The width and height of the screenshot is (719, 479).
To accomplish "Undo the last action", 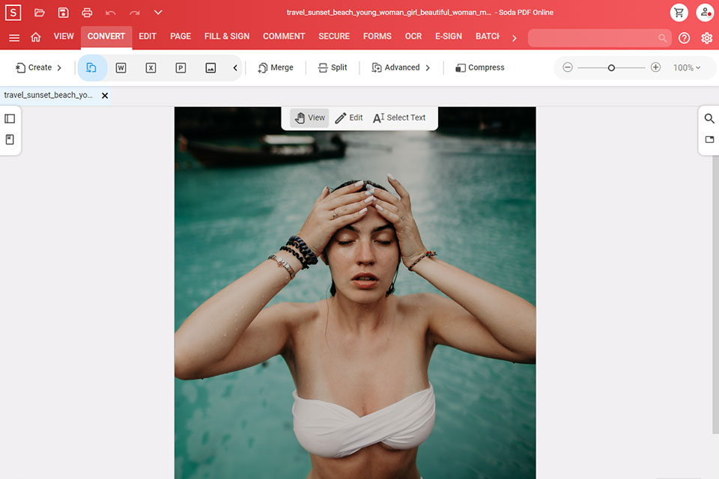I will (x=111, y=13).
